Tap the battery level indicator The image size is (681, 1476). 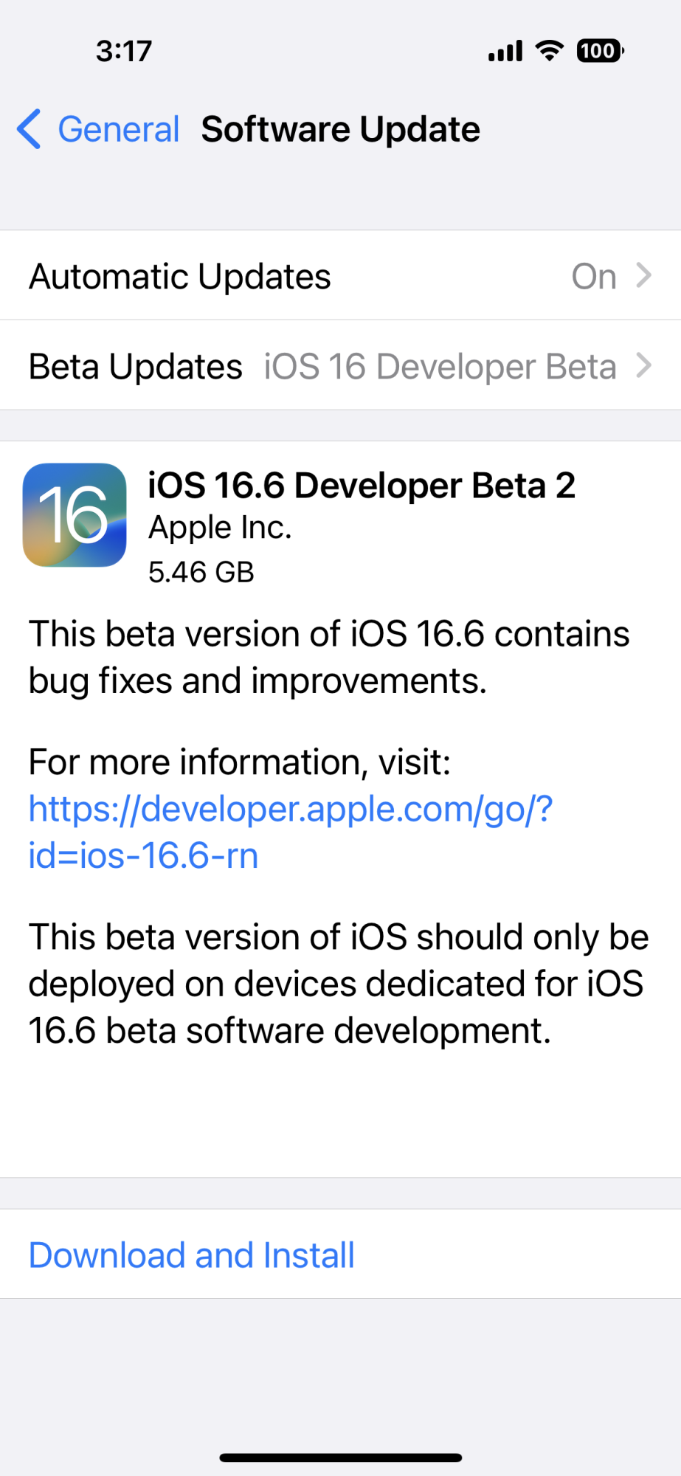600,51
